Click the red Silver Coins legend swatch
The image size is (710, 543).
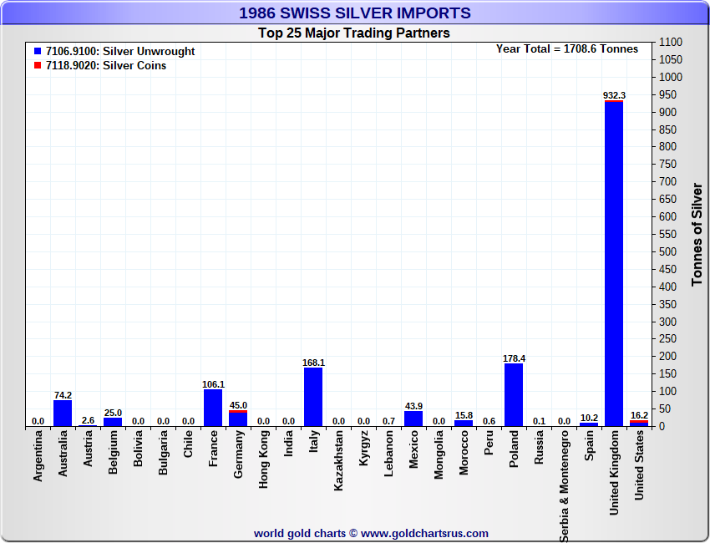pos(38,65)
